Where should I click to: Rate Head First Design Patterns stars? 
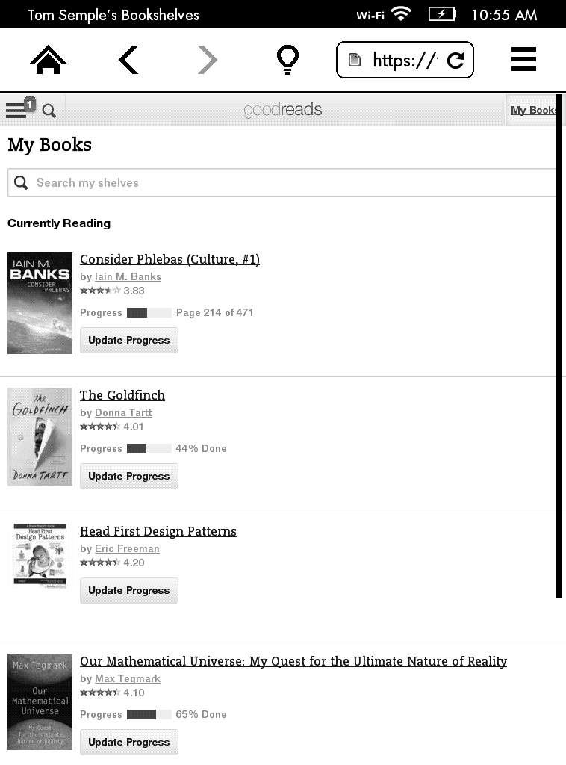100,563
